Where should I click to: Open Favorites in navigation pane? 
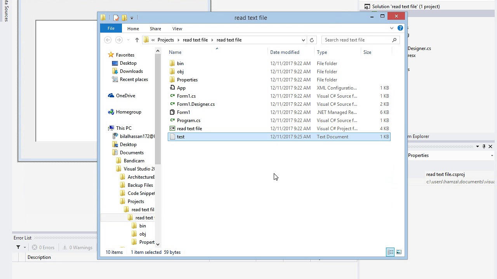click(125, 55)
